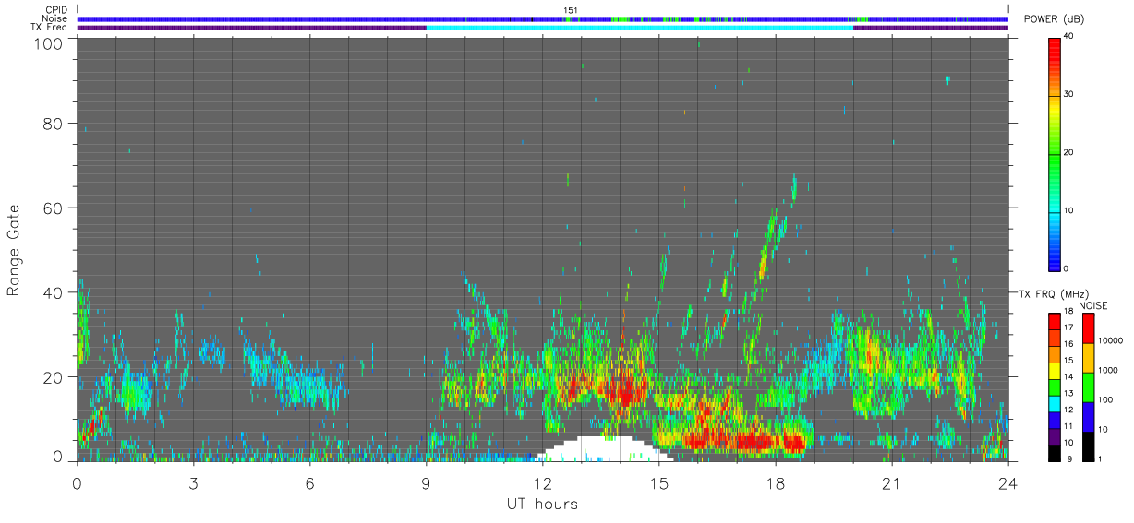The height and width of the screenshot is (523, 1134).
Task: Click the 0 label on power color scale
Action: [1067, 268]
